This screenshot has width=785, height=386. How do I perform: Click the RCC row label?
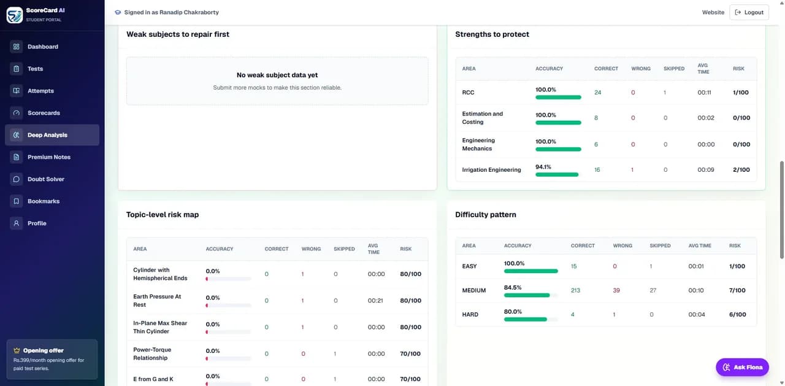[x=468, y=93]
